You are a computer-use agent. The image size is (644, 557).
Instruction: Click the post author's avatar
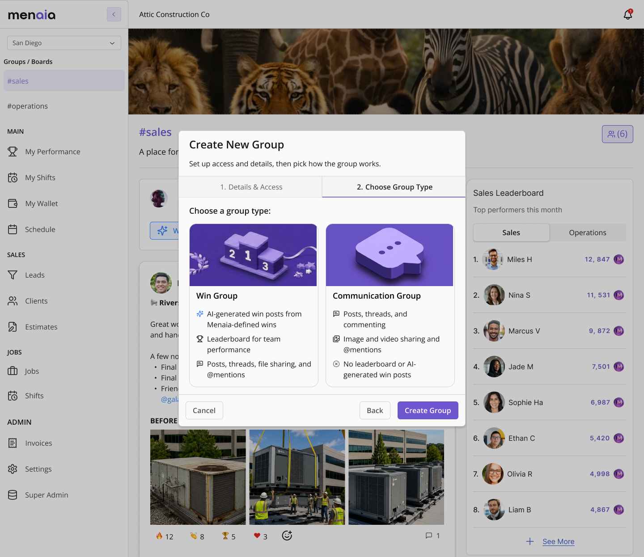click(x=161, y=283)
